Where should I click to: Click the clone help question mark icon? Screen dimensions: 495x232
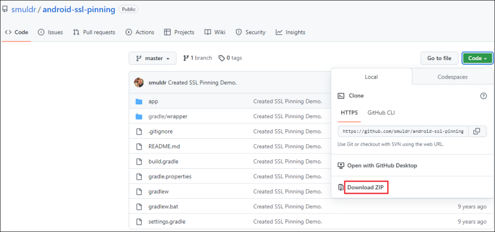click(x=483, y=96)
